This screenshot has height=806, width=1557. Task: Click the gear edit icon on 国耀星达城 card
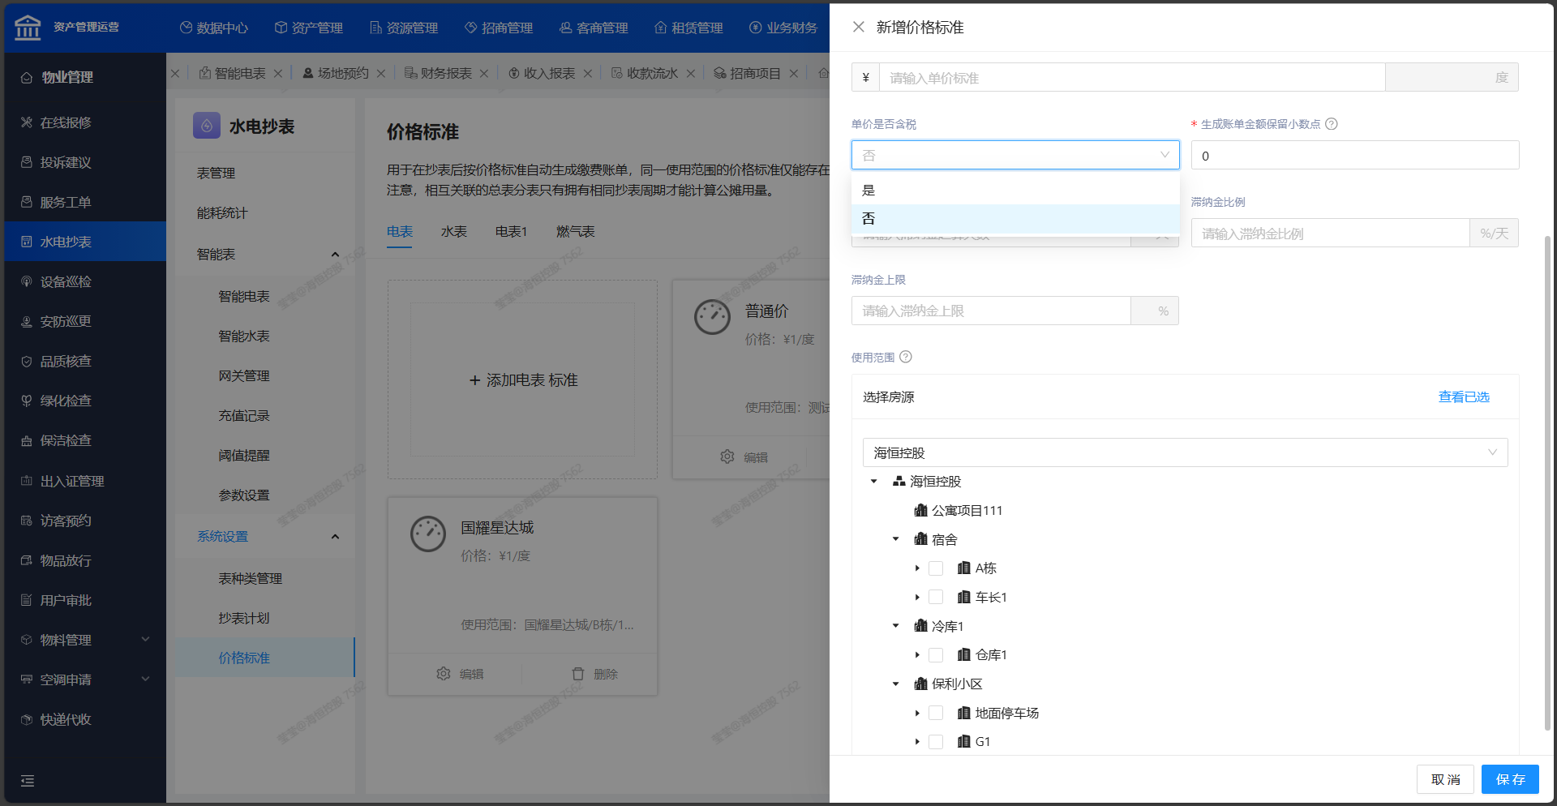pyautogui.click(x=444, y=674)
